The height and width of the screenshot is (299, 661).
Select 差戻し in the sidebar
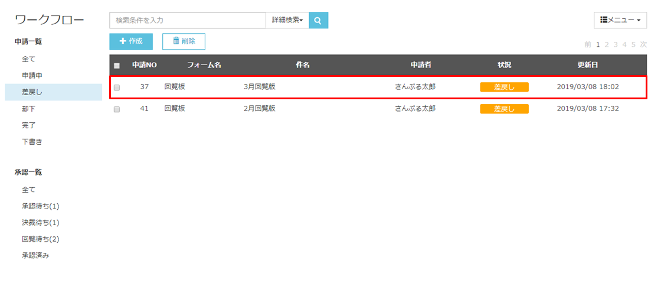(54, 92)
